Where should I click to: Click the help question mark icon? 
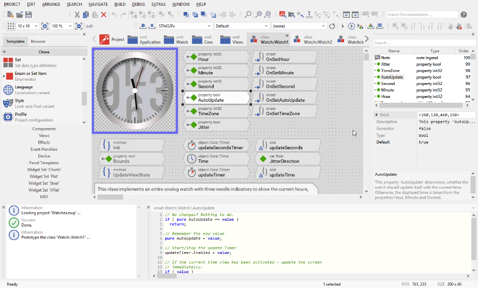click(464, 14)
